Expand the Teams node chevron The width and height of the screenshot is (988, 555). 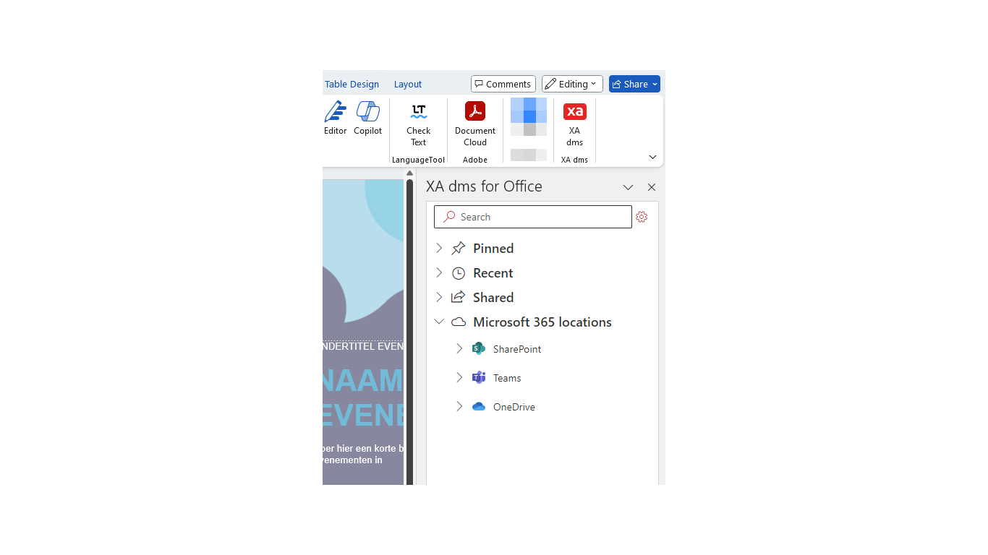459,378
